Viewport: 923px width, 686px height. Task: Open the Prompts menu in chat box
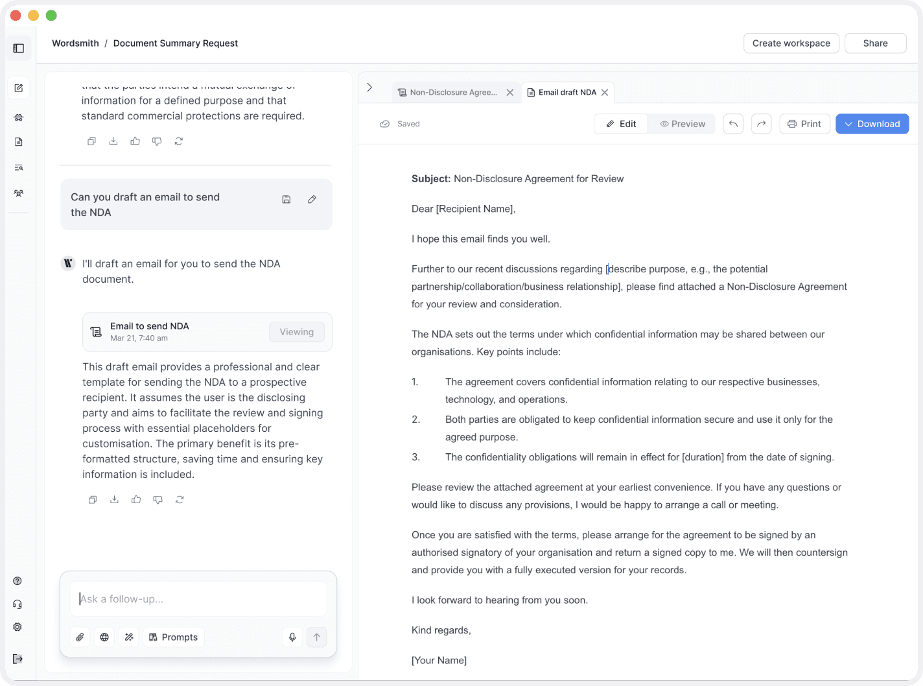pos(173,637)
